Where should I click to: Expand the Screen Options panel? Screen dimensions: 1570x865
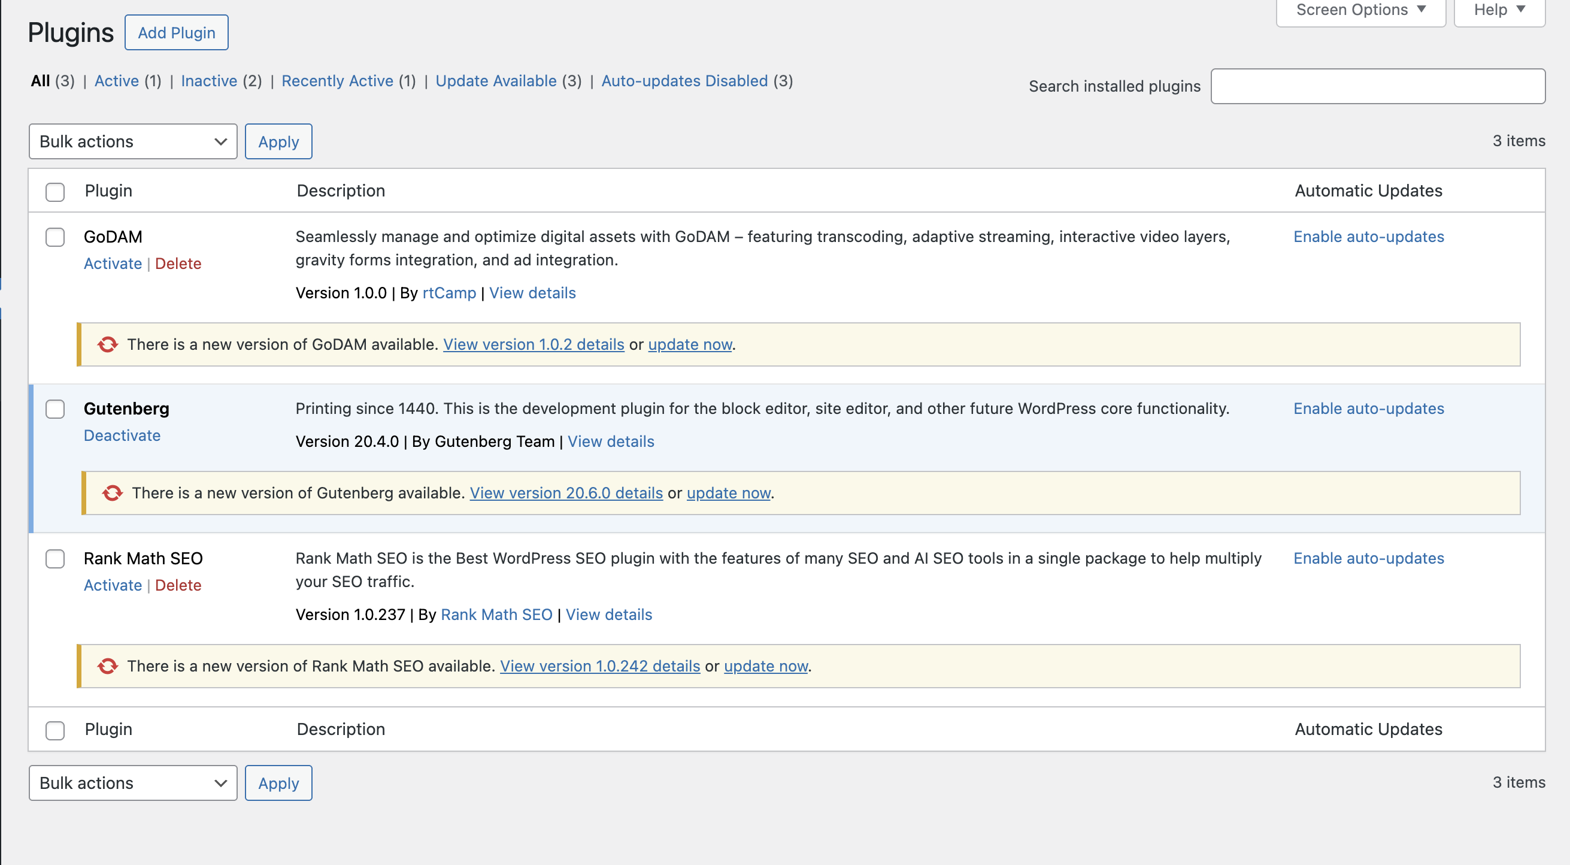click(x=1360, y=10)
